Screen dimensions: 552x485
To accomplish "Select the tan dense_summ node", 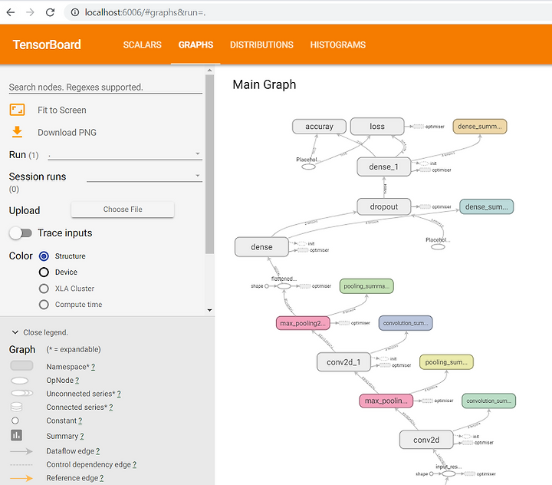I will [479, 126].
